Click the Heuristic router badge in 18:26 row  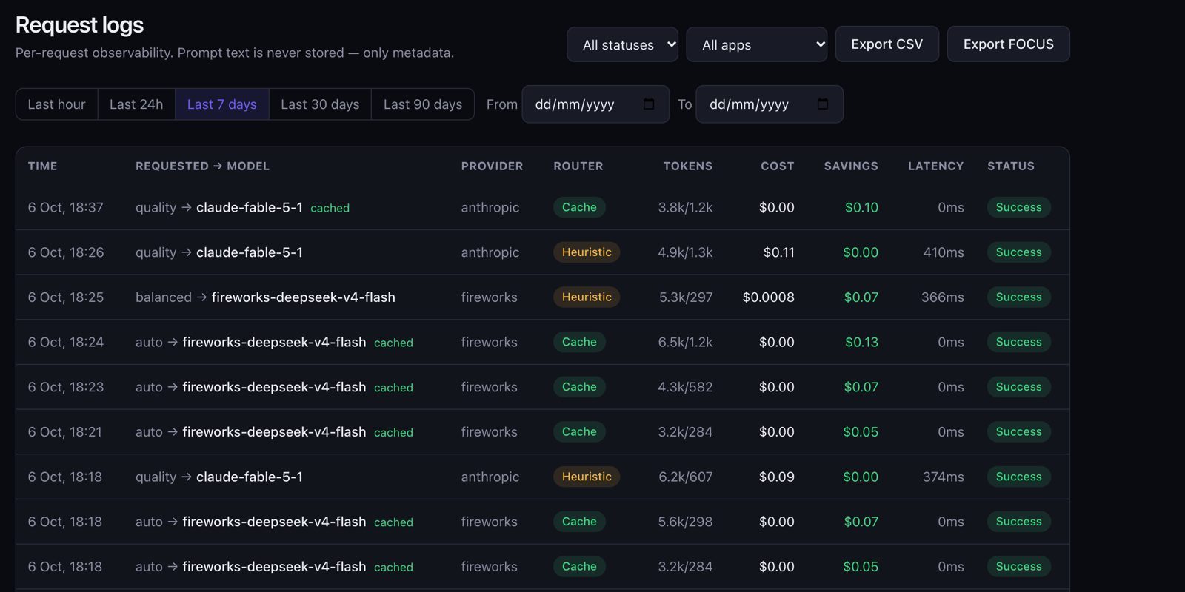tap(587, 252)
